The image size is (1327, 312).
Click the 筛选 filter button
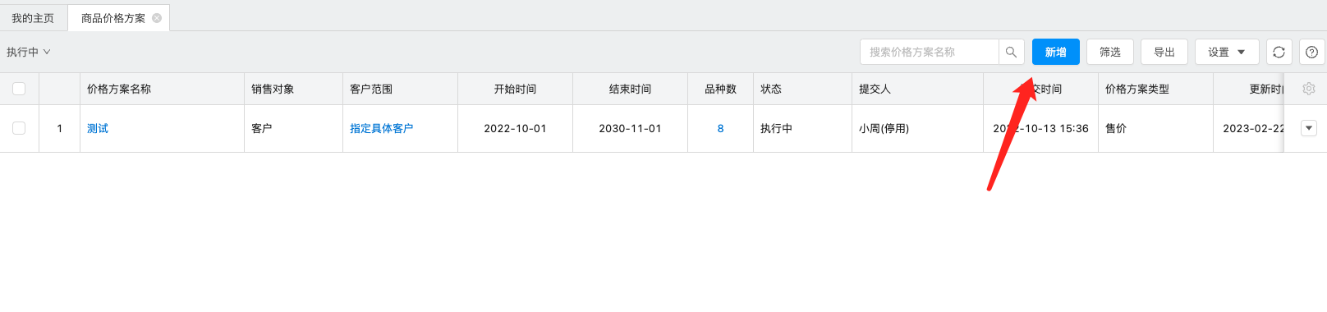[1110, 52]
